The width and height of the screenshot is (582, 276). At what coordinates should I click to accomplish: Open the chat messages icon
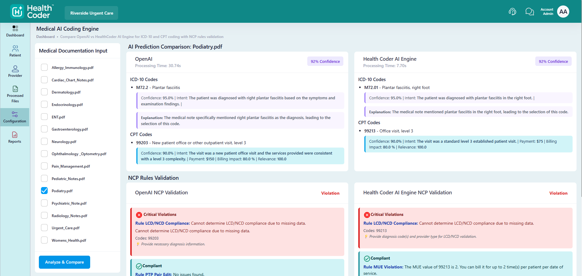[529, 12]
